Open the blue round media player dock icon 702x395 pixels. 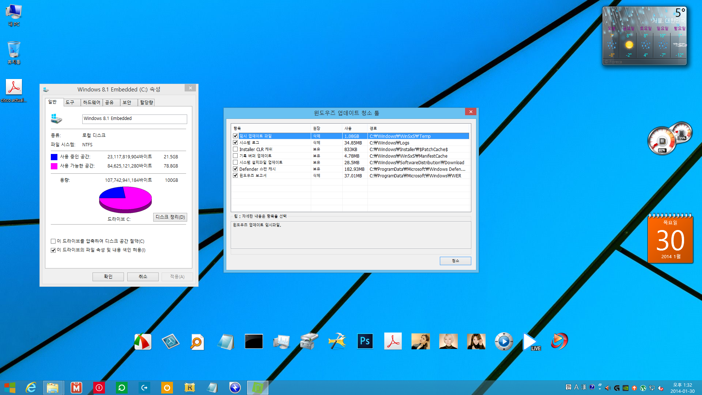pos(504,342)
